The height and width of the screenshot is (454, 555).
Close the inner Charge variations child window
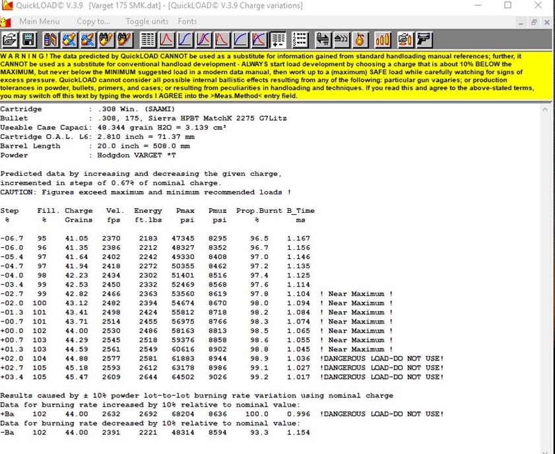546,22
